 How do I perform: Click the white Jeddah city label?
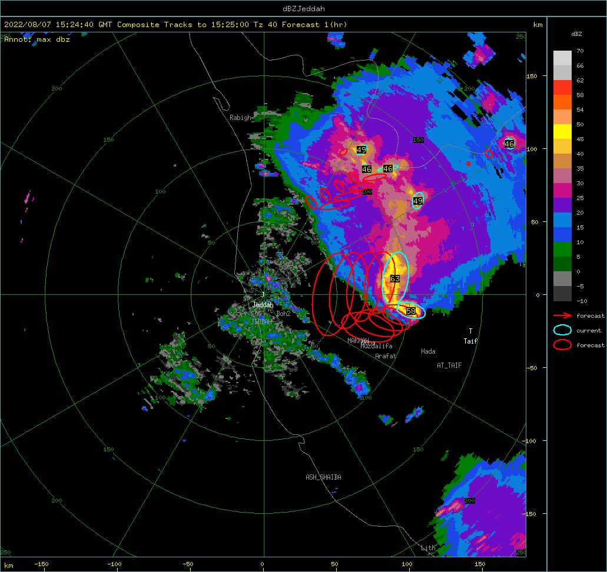point(263,305)
